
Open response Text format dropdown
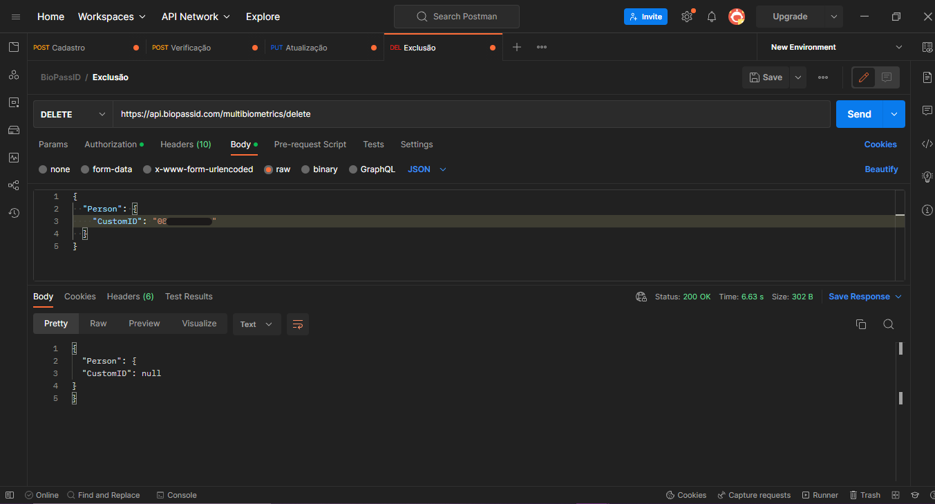click(256, 324)
